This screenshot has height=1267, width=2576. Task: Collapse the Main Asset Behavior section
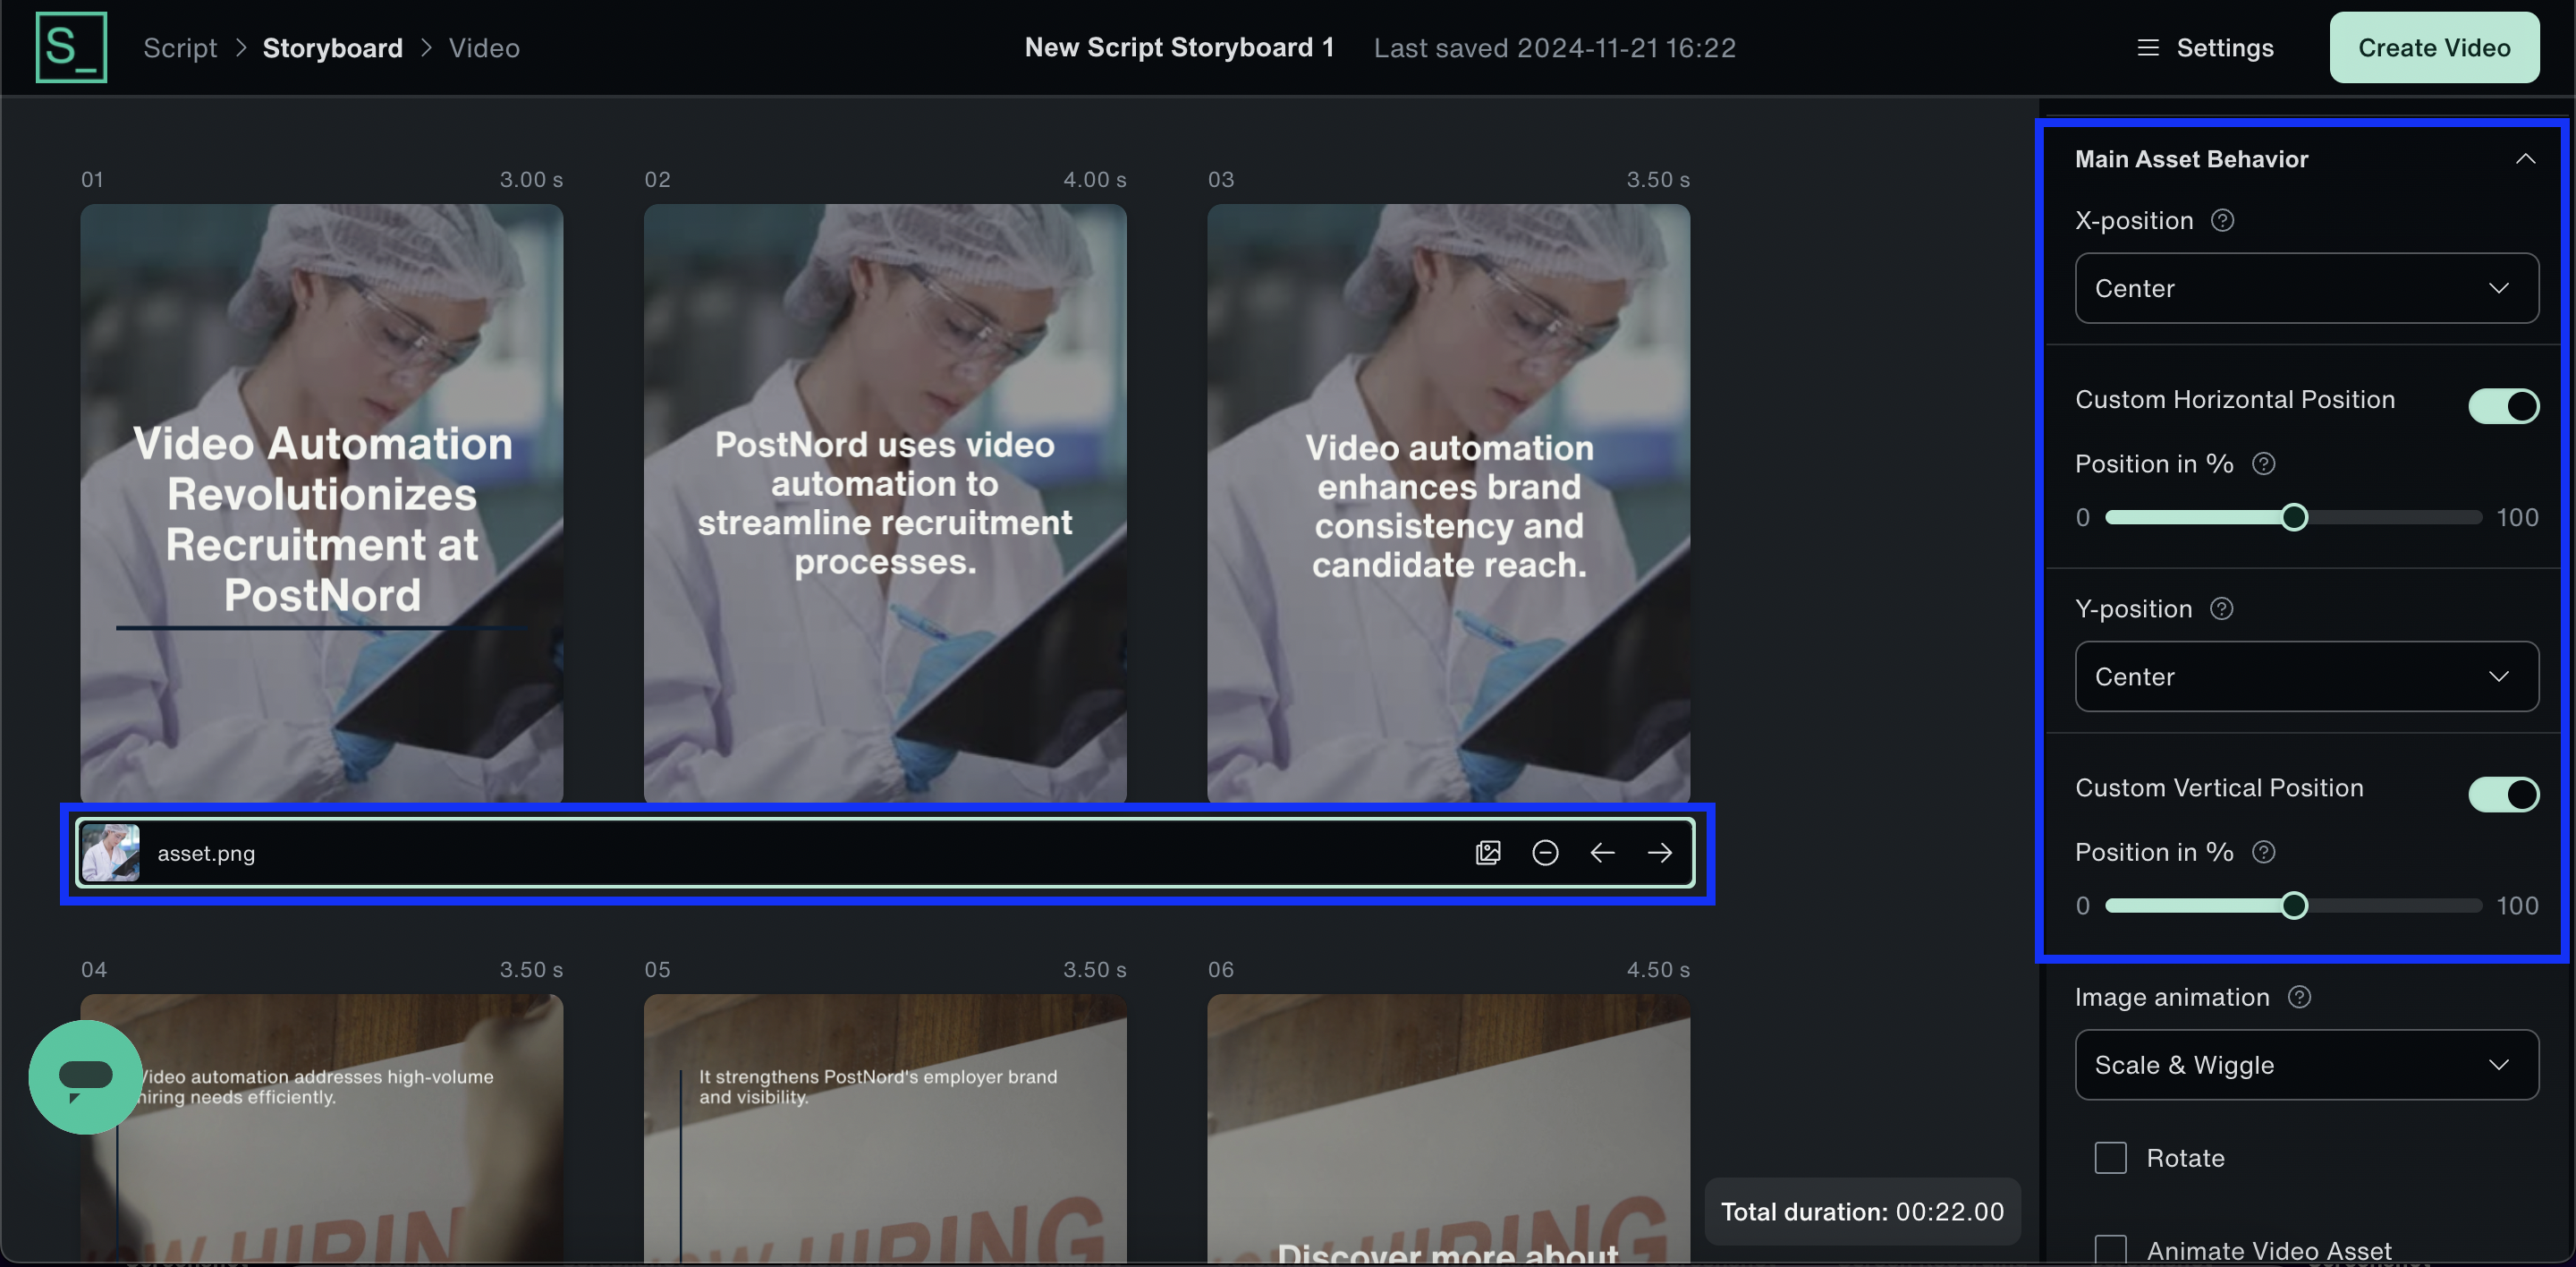(2525, 159)
